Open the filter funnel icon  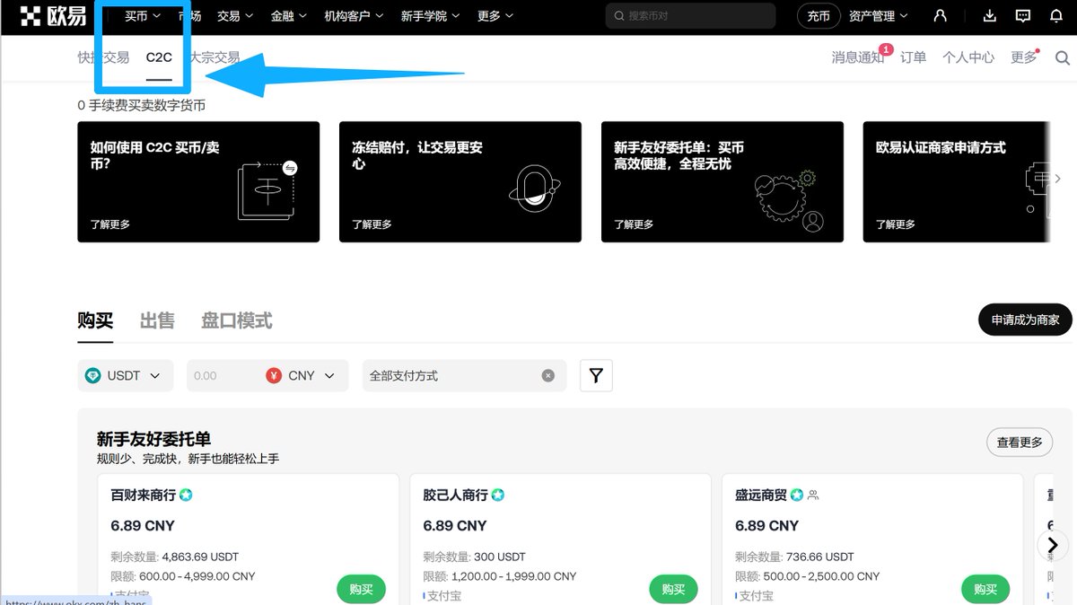(597, 375)
